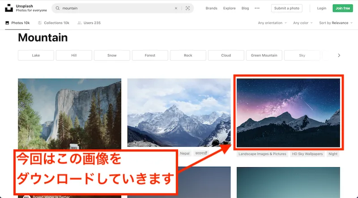Click the search magnifier icon
Viewport: 358px width, 198px height.
(58, 8)
